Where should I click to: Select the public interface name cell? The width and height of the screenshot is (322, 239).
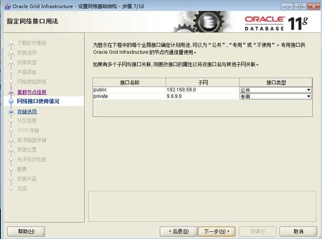coord(129,90)
